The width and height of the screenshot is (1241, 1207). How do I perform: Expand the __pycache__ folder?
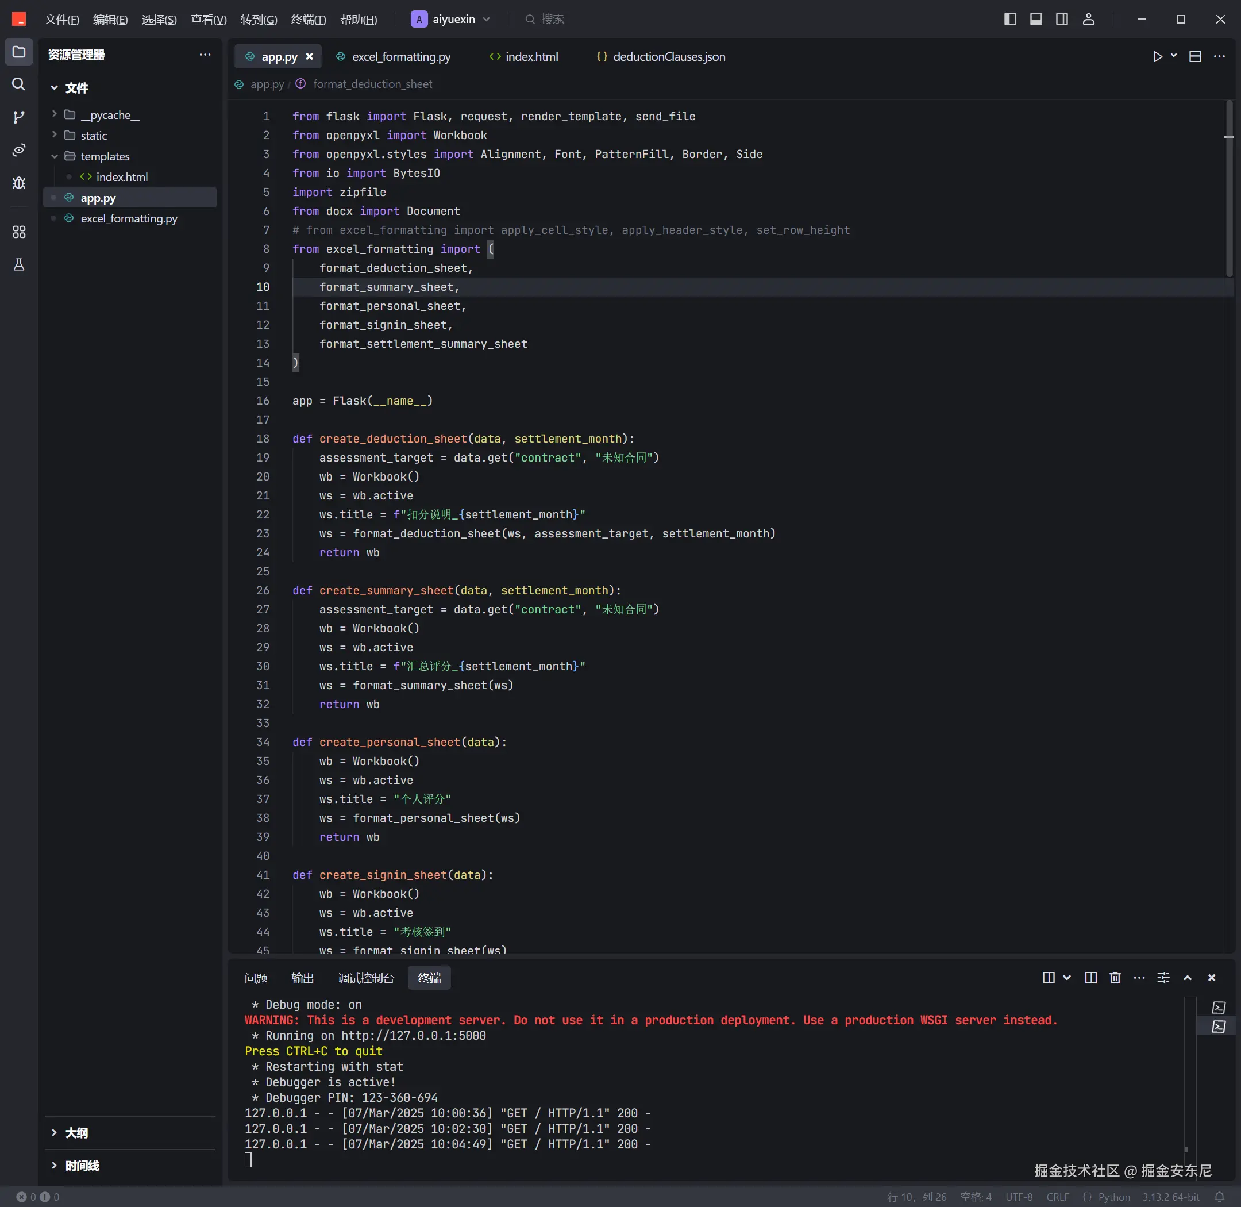click(110, 115)
